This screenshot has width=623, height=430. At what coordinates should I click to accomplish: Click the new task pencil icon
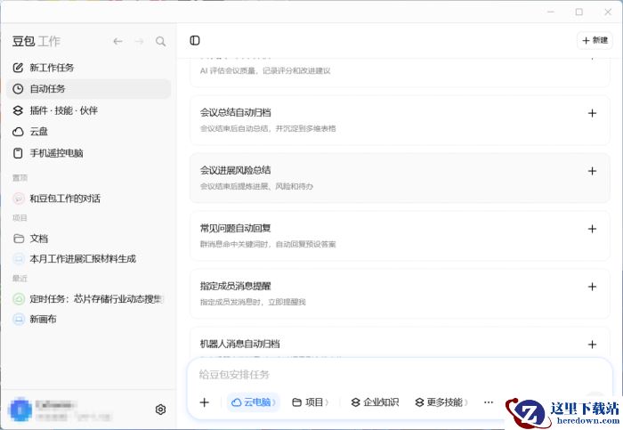(18, 68)
